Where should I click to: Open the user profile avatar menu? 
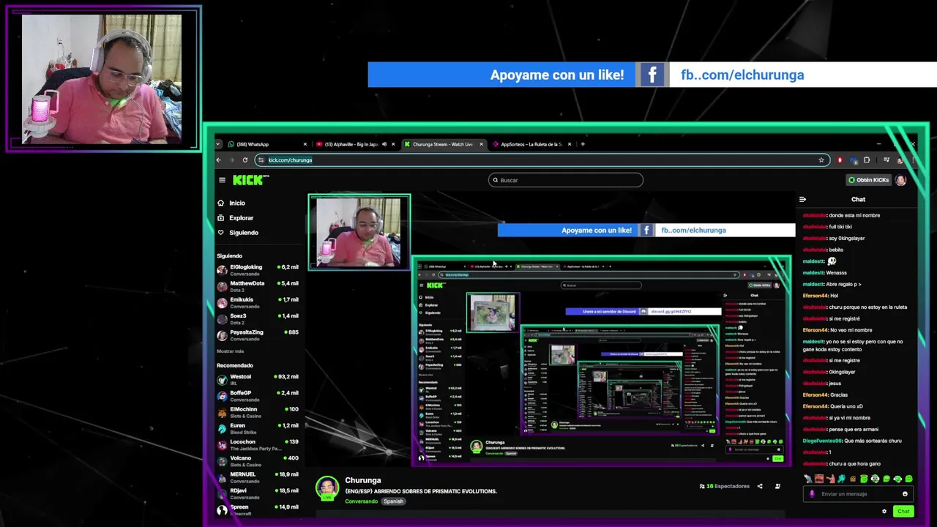[x=901, y=180]
